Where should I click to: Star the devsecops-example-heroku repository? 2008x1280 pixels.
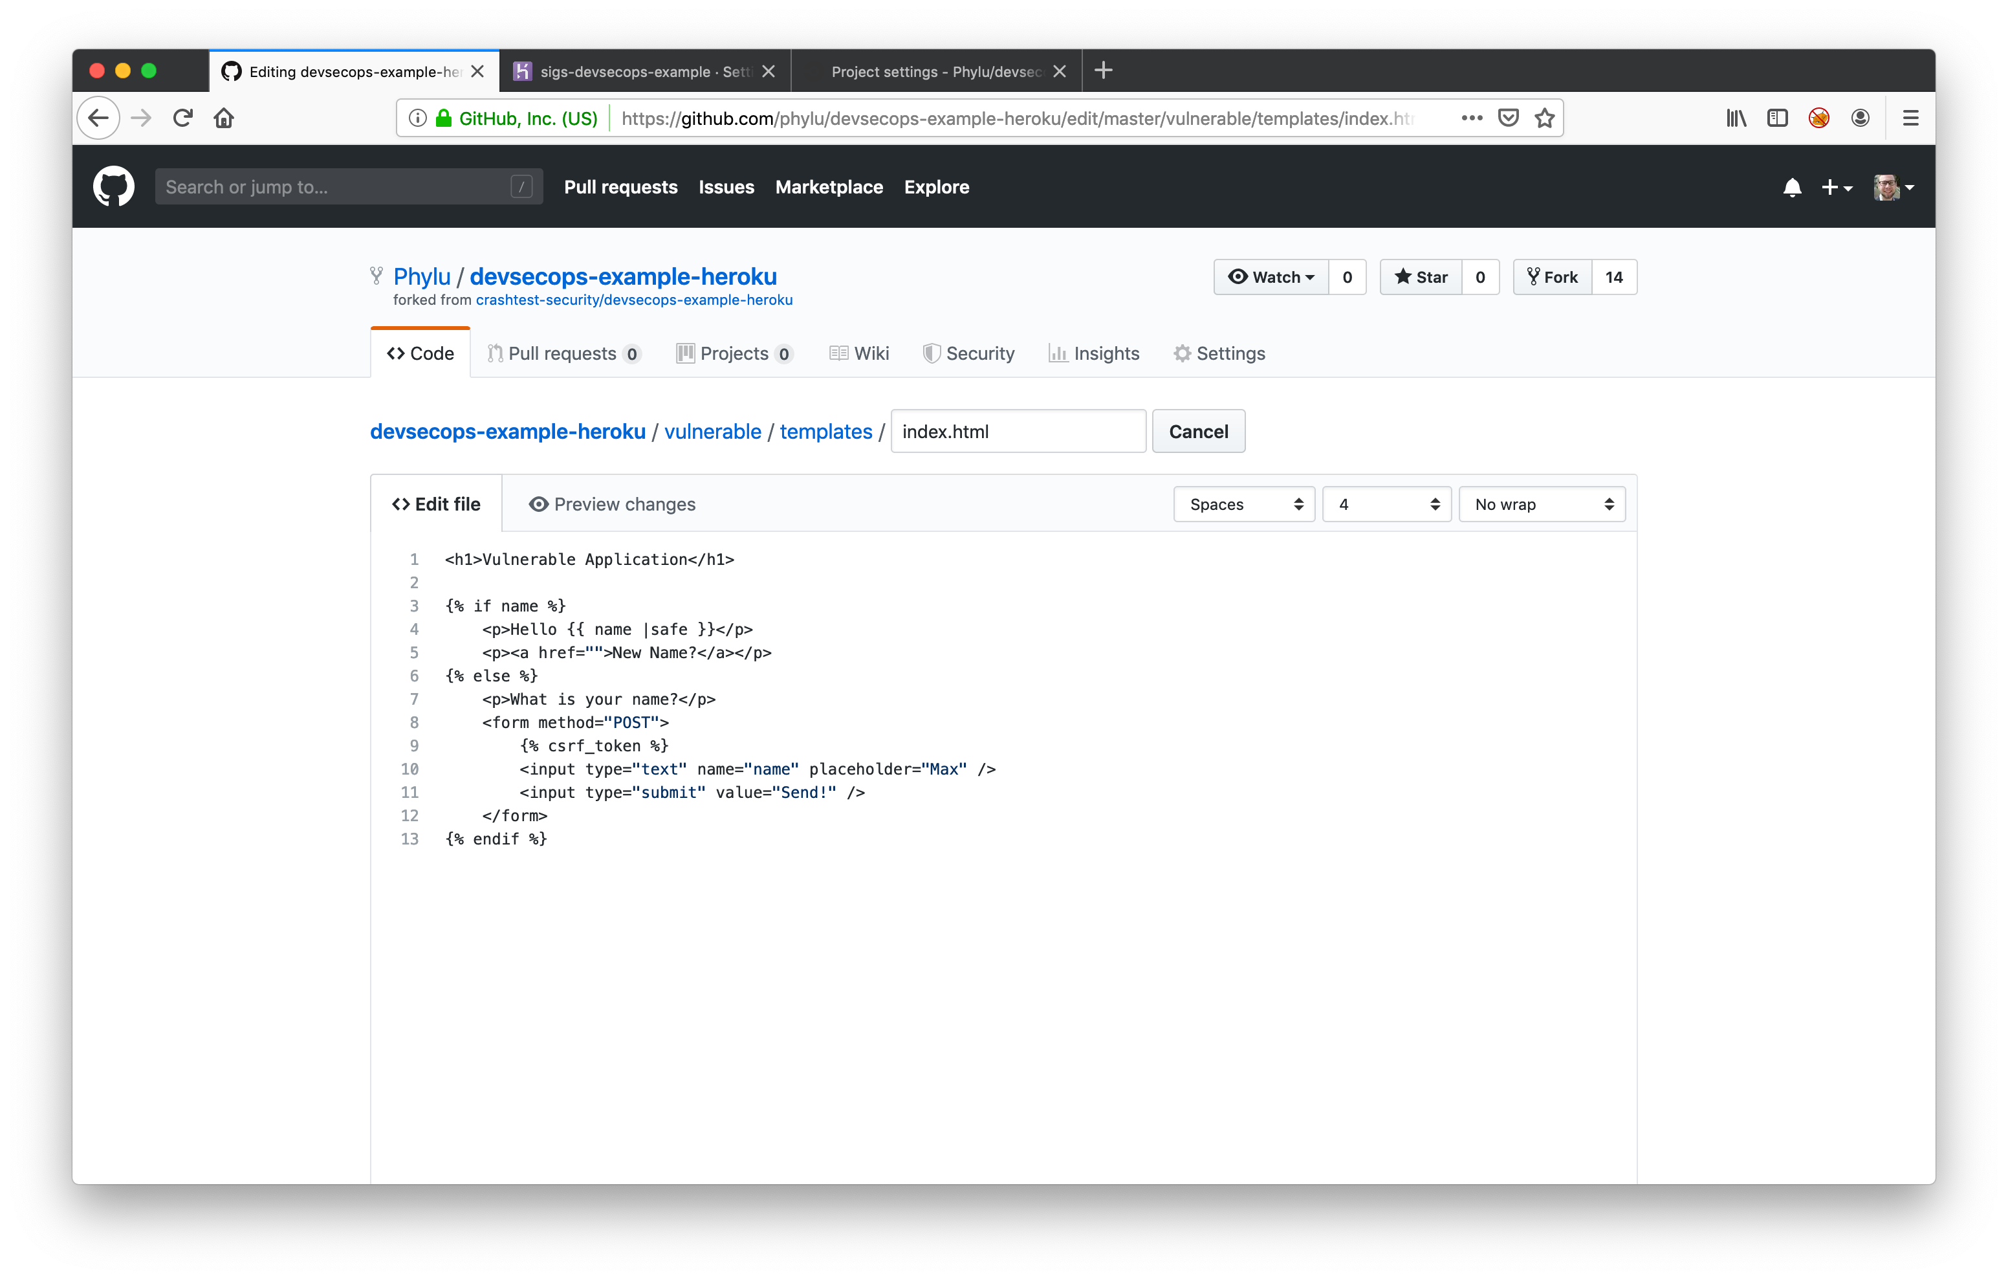[1421, 277]
